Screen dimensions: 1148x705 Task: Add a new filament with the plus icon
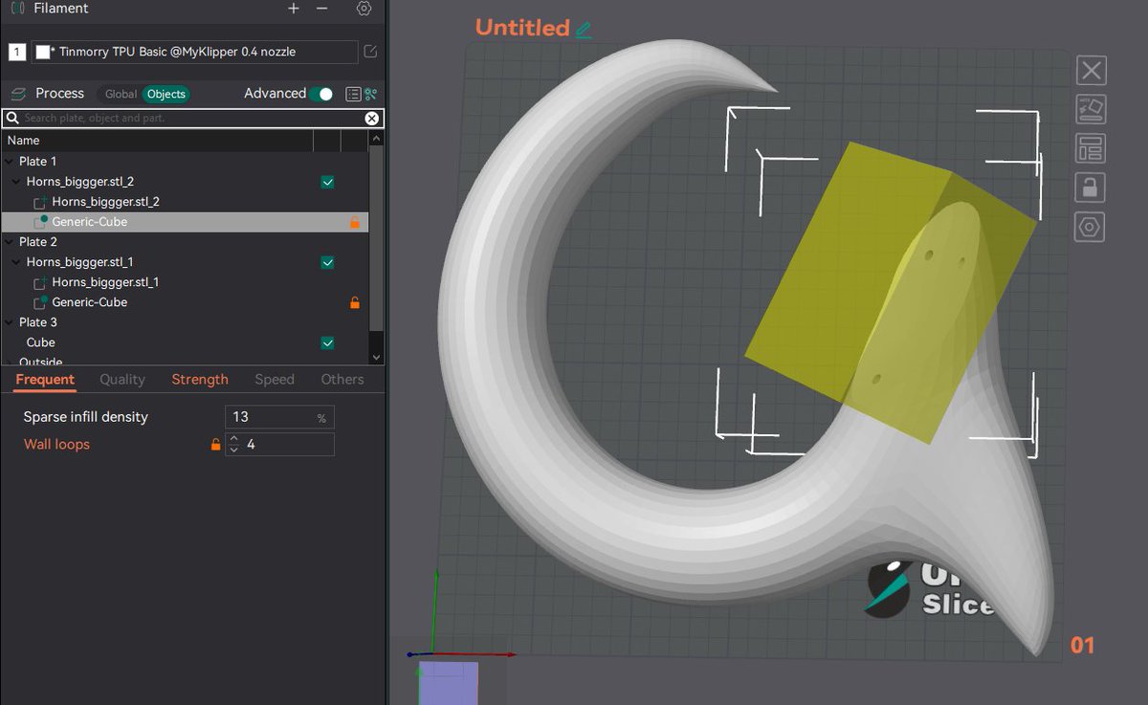(x=294, y=9)
